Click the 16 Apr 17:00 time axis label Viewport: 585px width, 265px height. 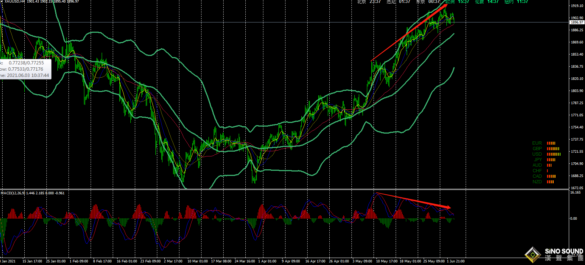[x=315, y=261]
